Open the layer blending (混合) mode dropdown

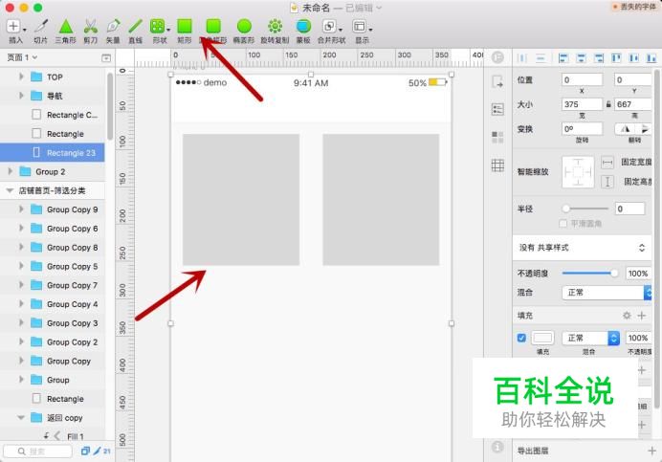(x=607, y=293)
